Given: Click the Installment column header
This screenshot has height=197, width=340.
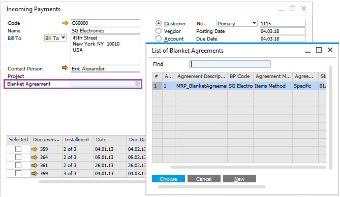Looking at the screenshot, I should click(78, 140).
